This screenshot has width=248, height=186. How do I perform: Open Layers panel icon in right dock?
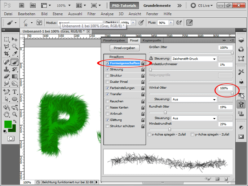click(x=241, y=40)
